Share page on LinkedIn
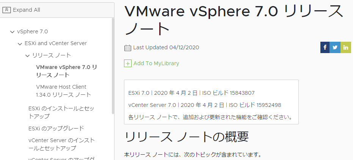The image size is (353, 160). [x=345, y=47]
